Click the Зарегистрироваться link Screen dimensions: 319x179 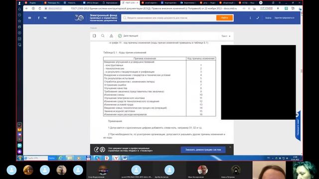(284, 18)
